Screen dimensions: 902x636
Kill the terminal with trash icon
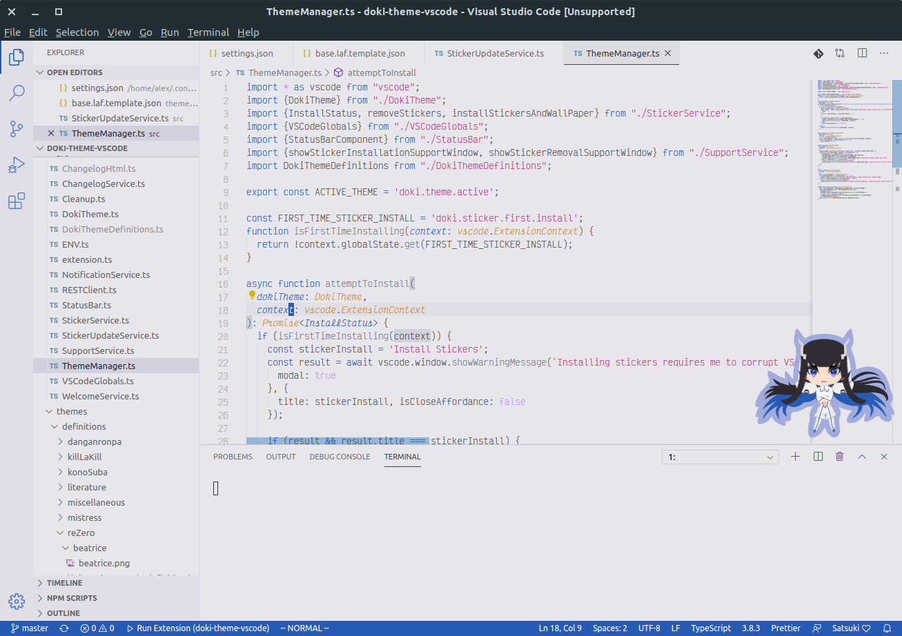click(839, 457)
